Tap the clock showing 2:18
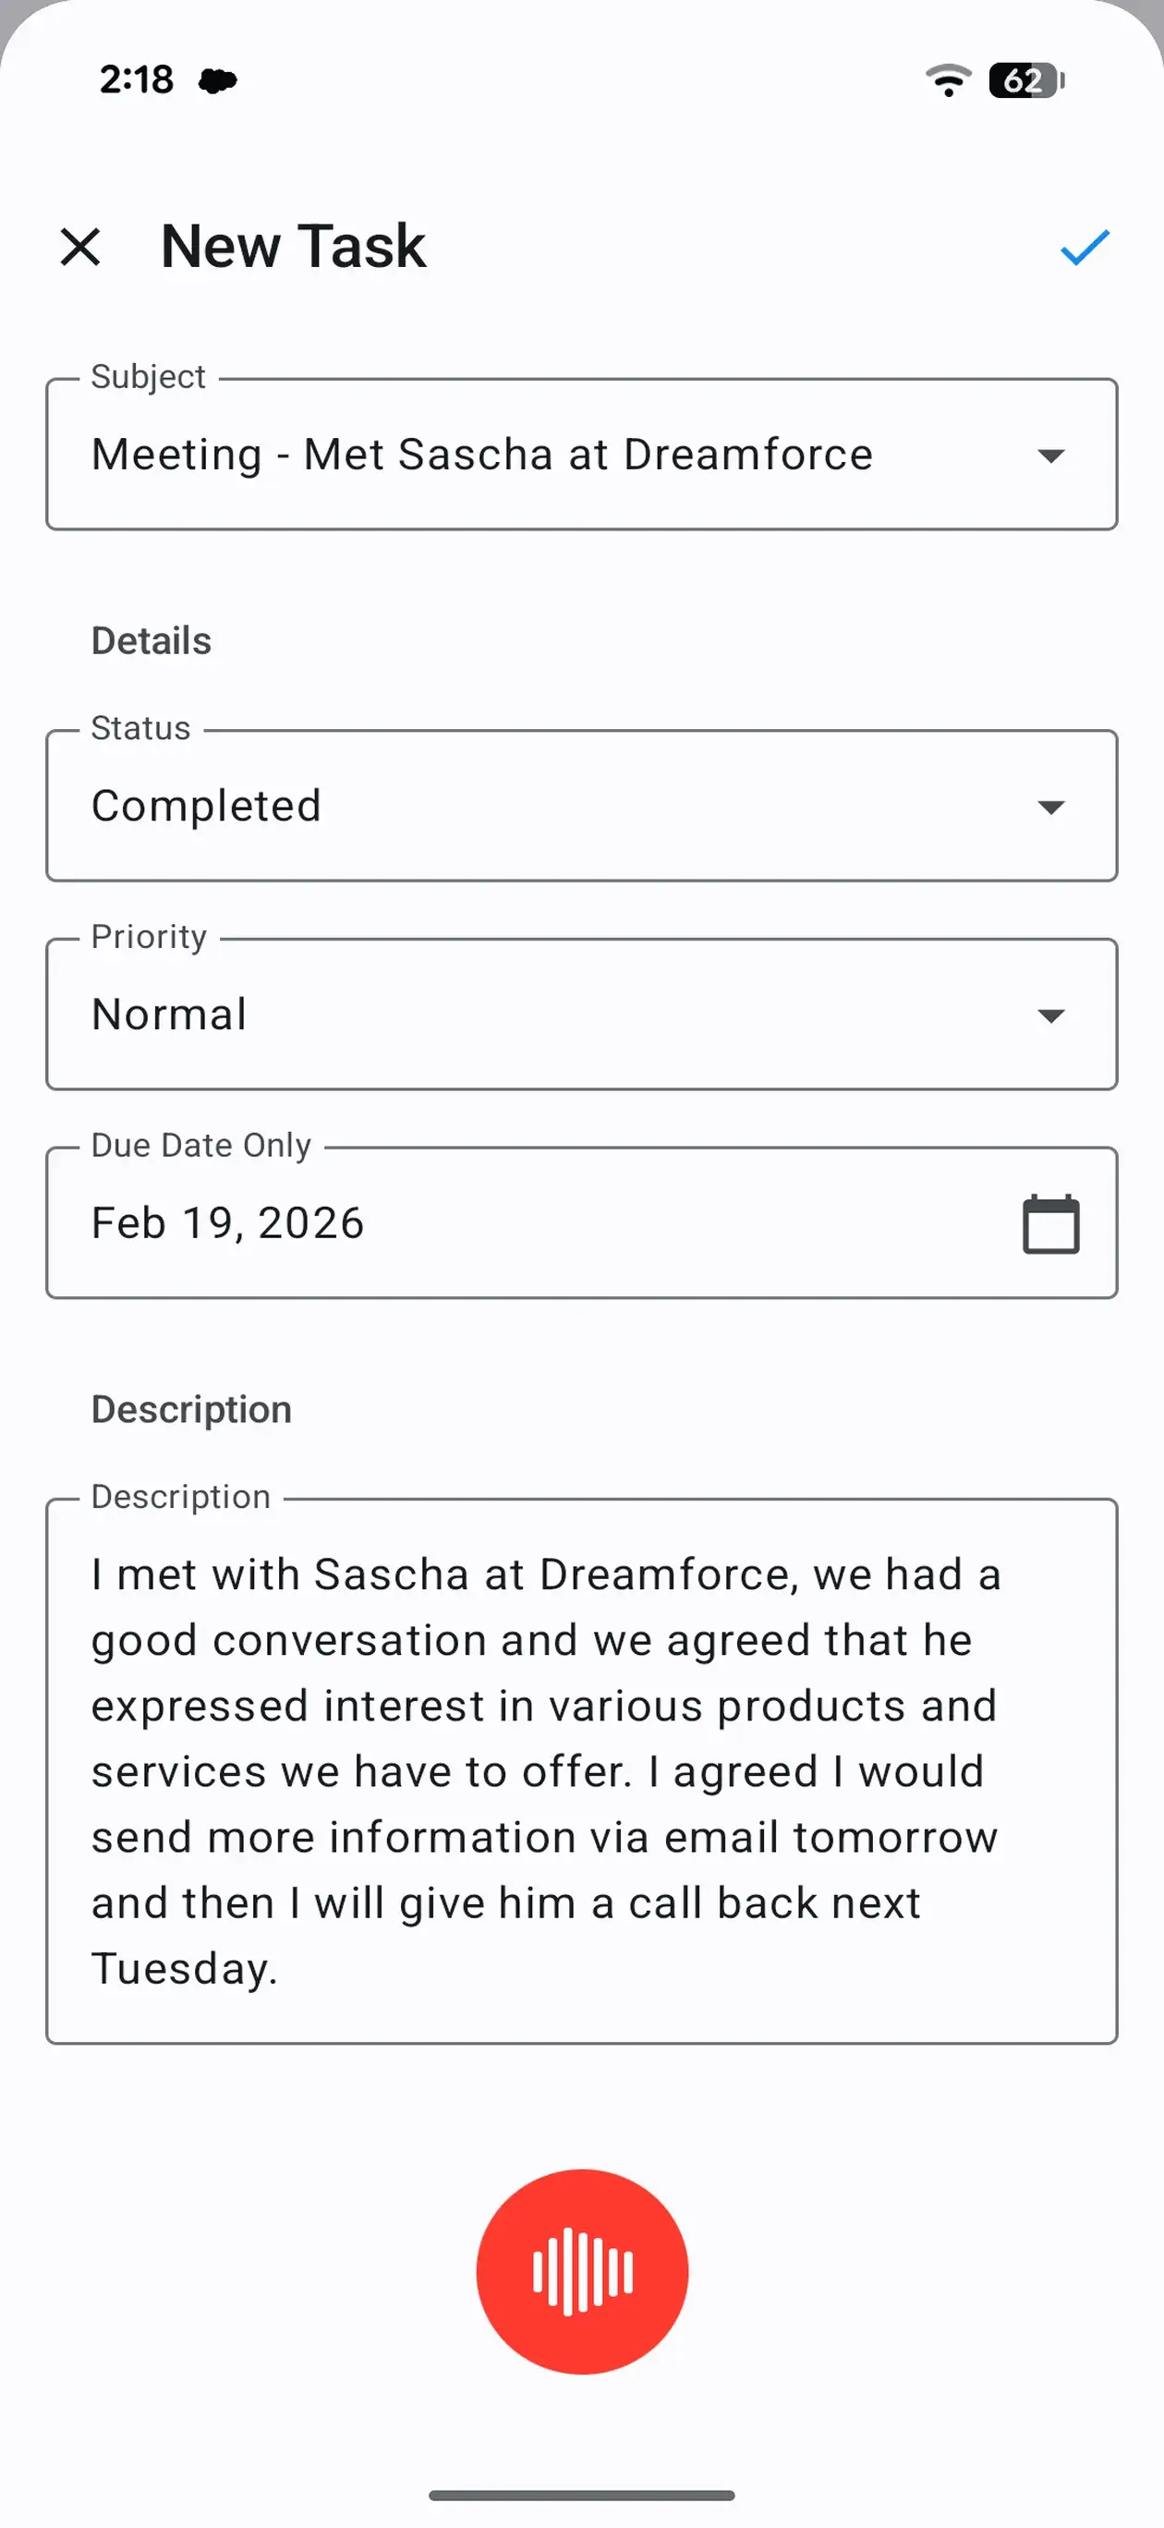This screenshot has height=2528, width=1164. [136, 81]
